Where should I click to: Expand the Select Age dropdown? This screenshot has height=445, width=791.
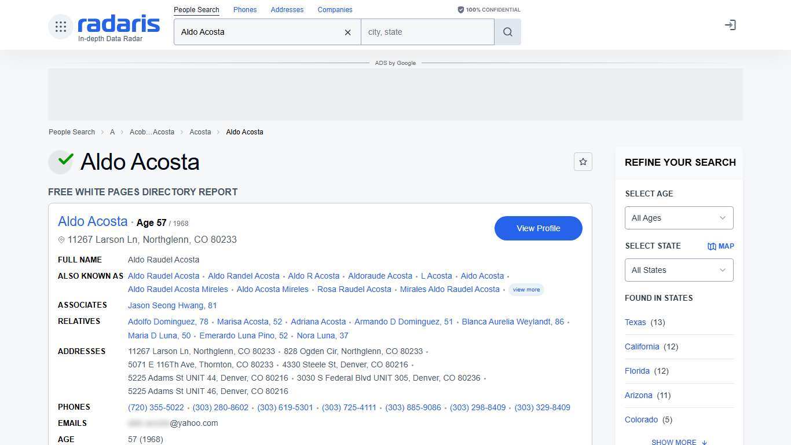[679, 218]
